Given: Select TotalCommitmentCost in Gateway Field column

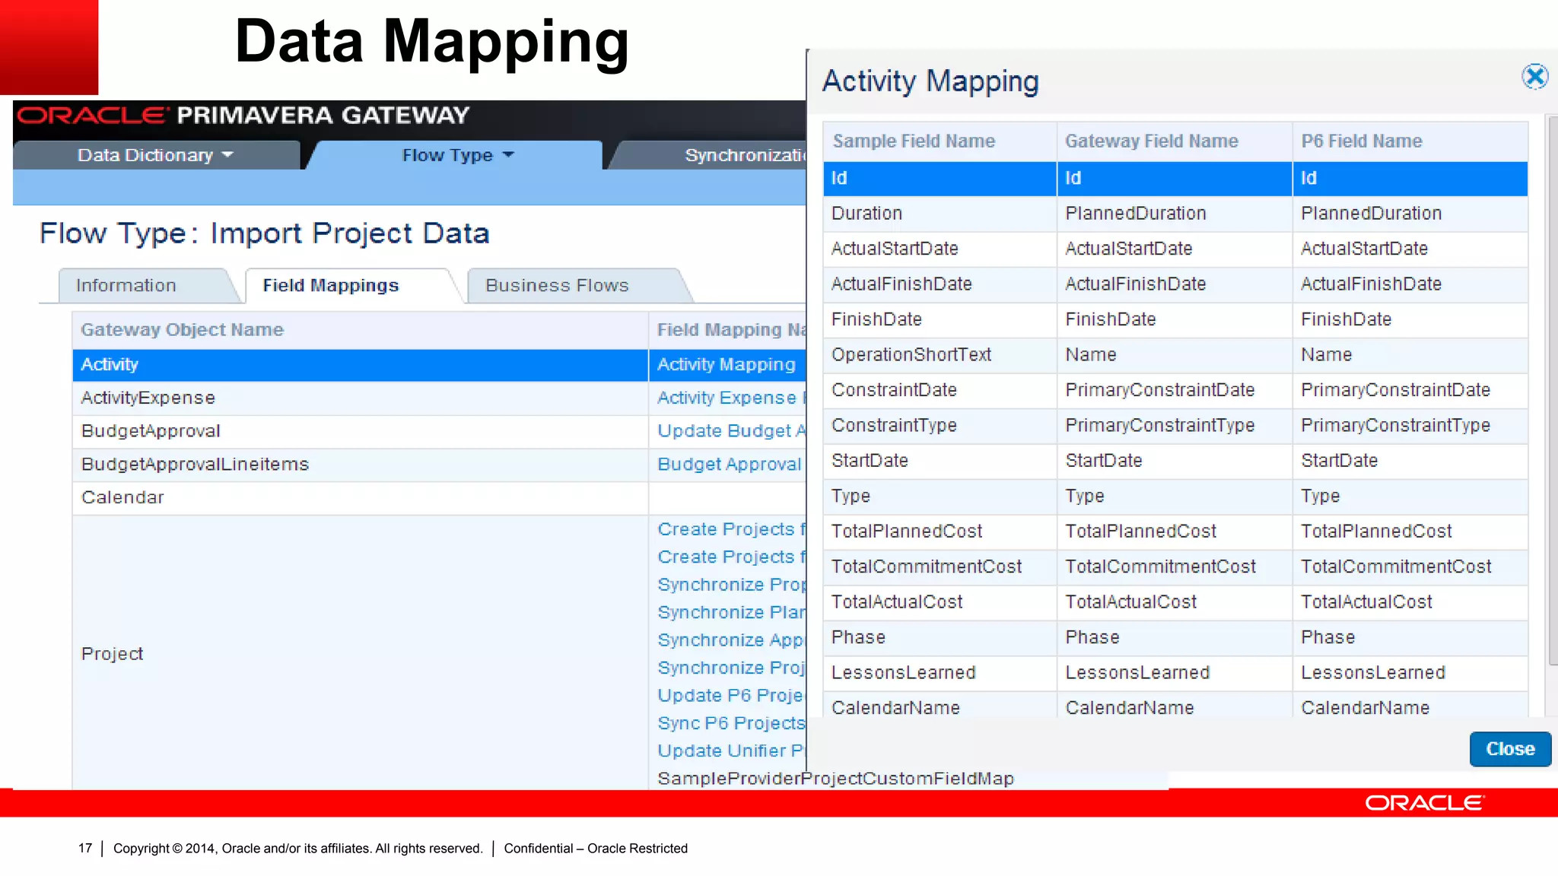Looking at the screenshot, I should [1175, 567].
